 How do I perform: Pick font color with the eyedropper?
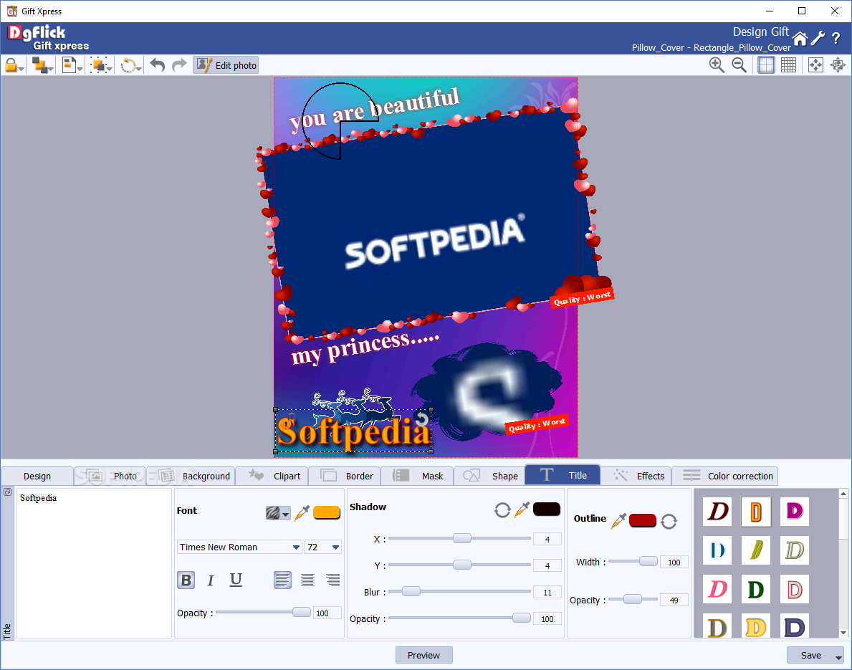[302, 512]
